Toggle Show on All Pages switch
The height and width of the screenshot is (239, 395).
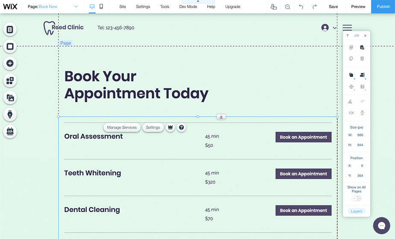click(x=356, y=198)
